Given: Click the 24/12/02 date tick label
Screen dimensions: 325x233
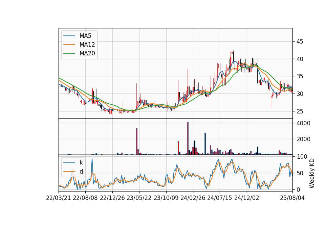Looking at the screenshot, I should pos(247,198).
